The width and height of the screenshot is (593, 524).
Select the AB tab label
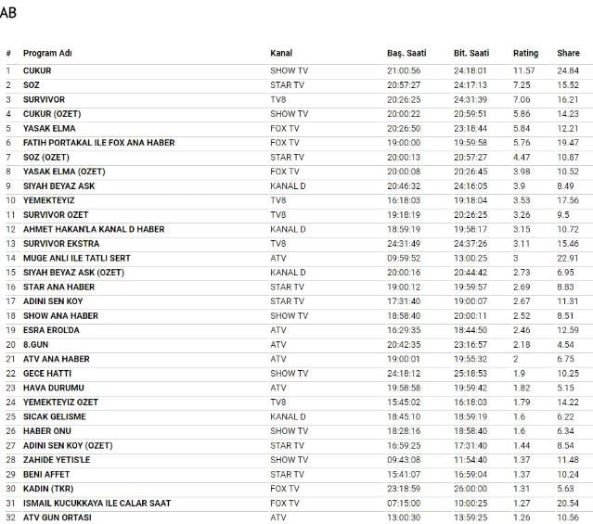point(8,13)
